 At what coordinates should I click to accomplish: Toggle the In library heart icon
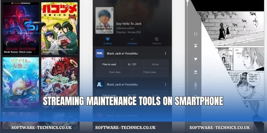tap(107, 39)
